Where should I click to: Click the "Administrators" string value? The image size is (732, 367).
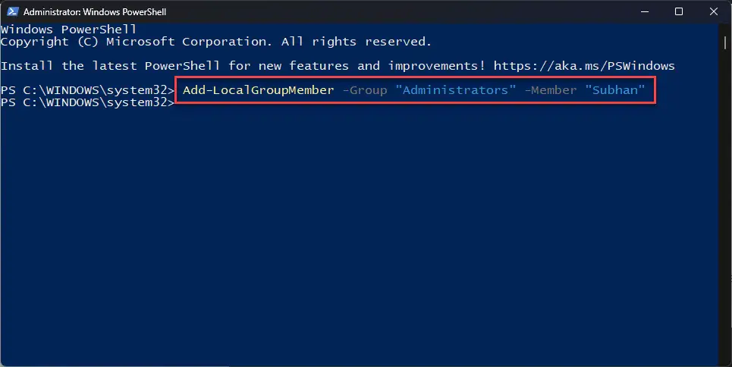click(x=456, y=90)
